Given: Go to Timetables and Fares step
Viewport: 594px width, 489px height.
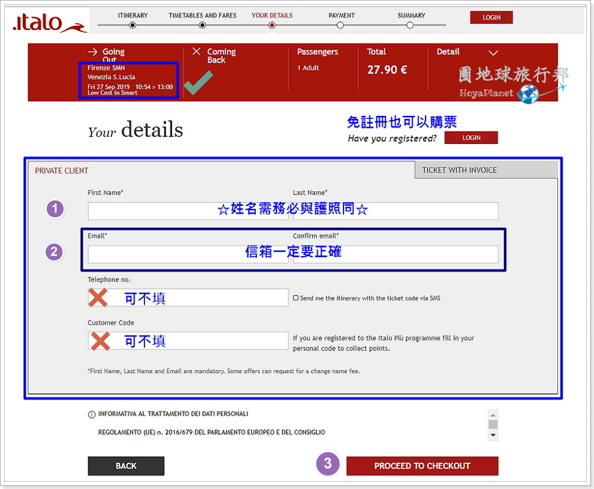Looking at the screenshot, I should (x=202, y=25).
